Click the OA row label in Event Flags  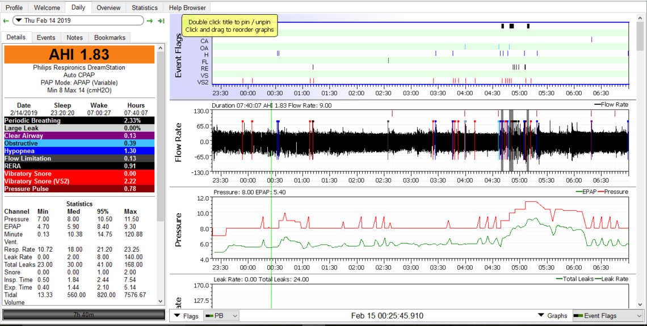pyautogui.click(x=204, y=48)
